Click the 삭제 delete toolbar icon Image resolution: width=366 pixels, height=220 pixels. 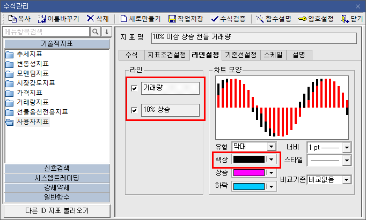coord(90,18)
